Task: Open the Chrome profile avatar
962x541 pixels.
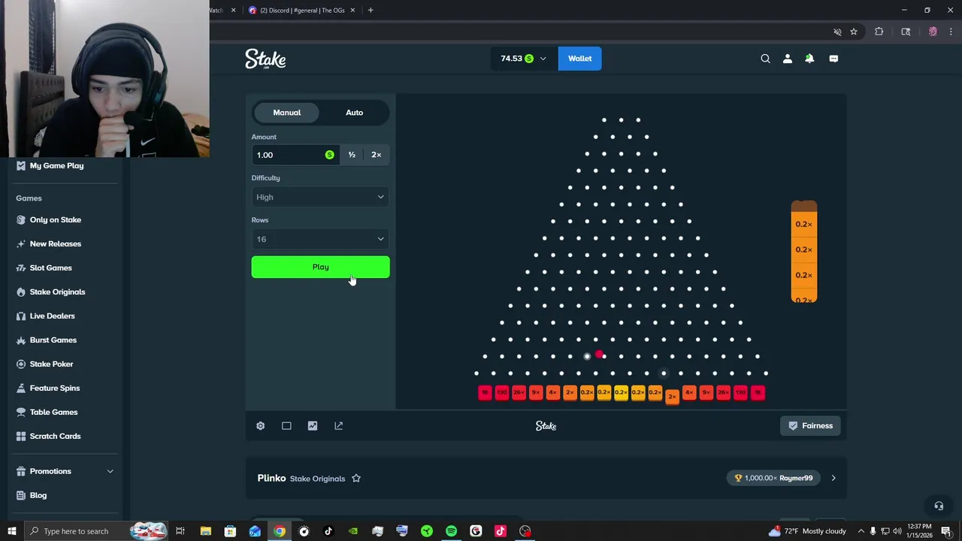Action: click(x=933, y=32)
